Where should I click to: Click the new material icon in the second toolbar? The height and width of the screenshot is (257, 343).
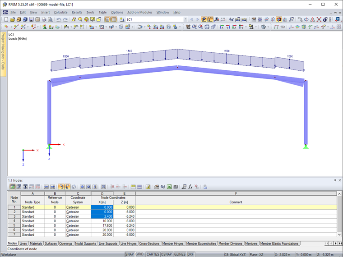57,27
